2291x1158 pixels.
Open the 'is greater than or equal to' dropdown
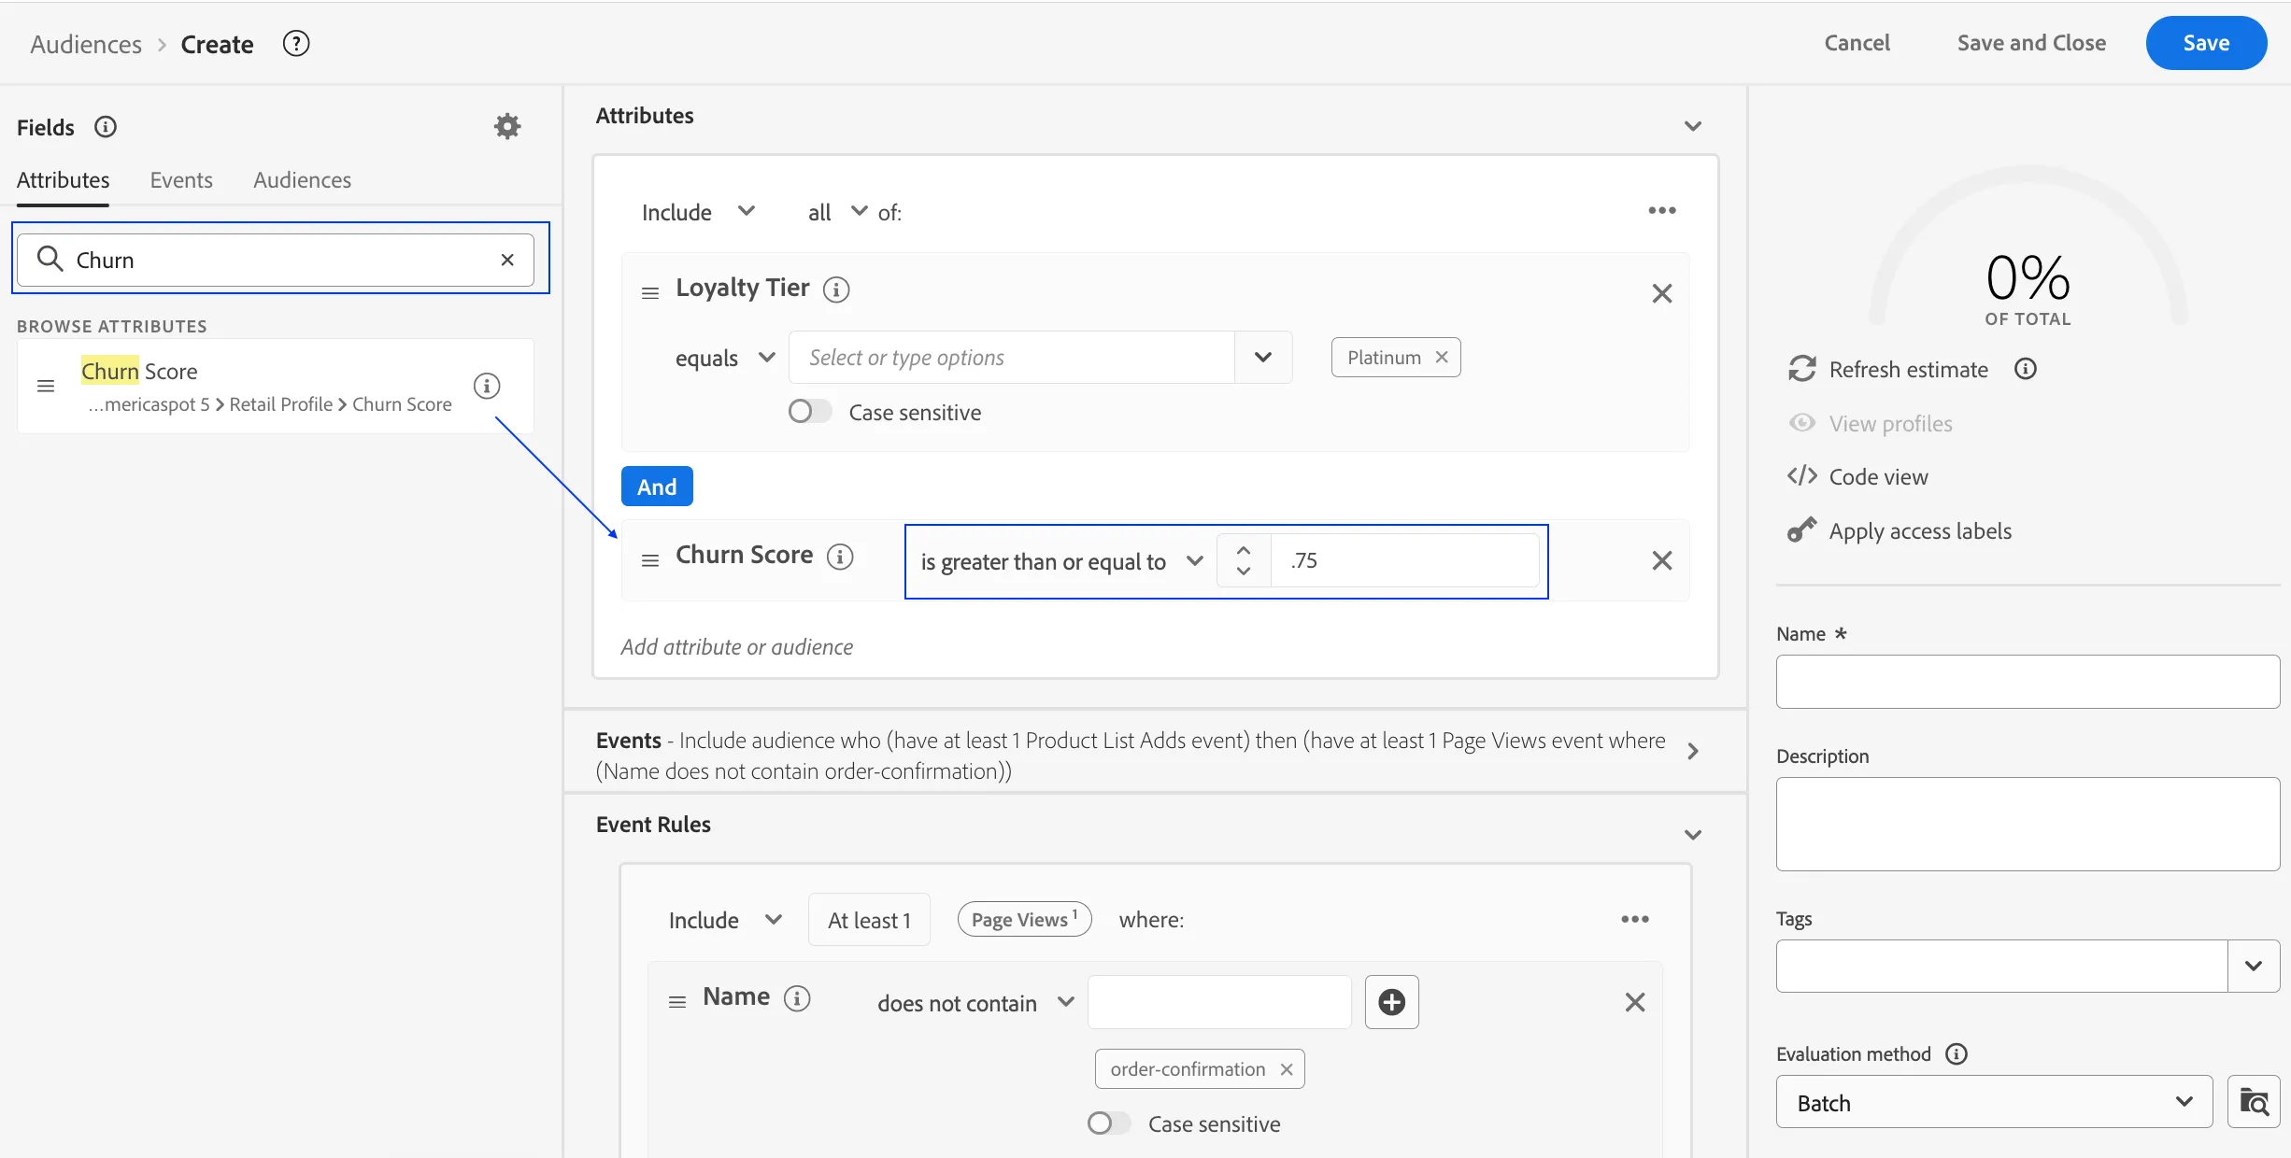click(1062, 561)
